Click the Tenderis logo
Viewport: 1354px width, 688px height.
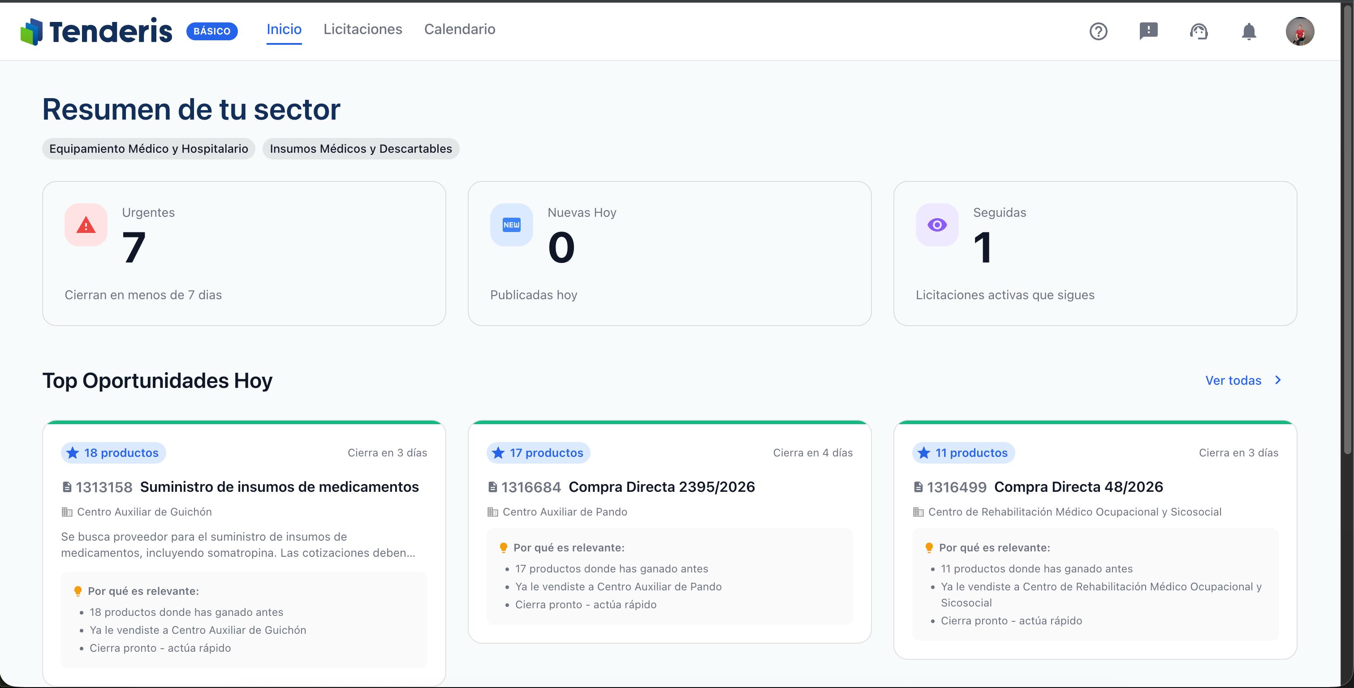click(x=97, y=30)
